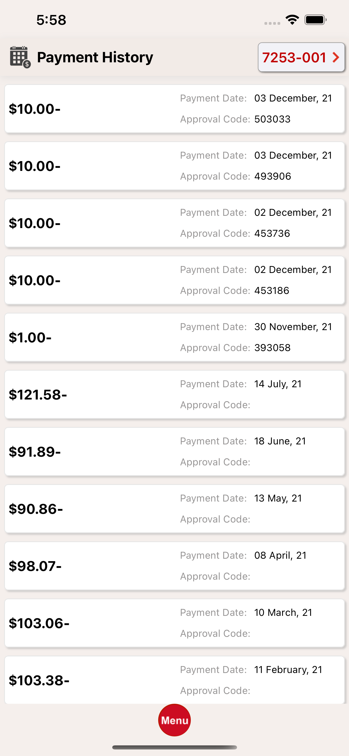
Task: Tap the battery status icon
Action: [315, 20]
